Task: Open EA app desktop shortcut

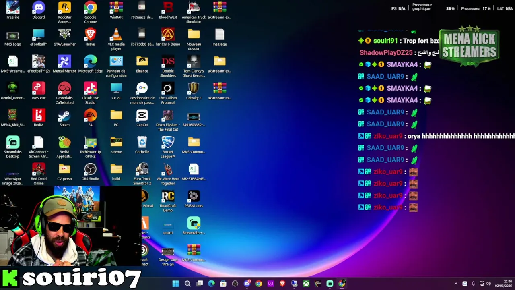Action: [90, 118]
